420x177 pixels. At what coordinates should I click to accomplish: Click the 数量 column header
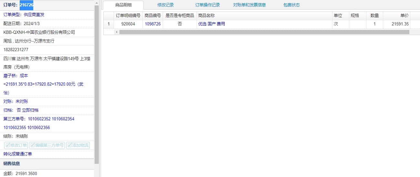click(375, 15)
